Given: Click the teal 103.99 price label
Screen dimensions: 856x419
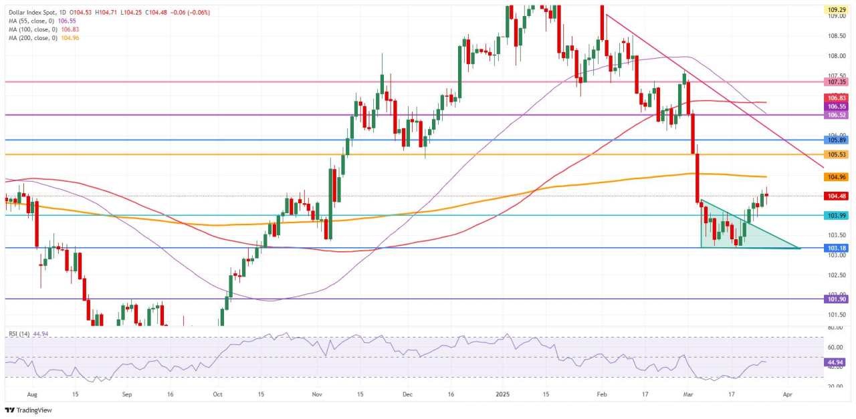Looking at the screenshot, I should (x=837, y=215).
